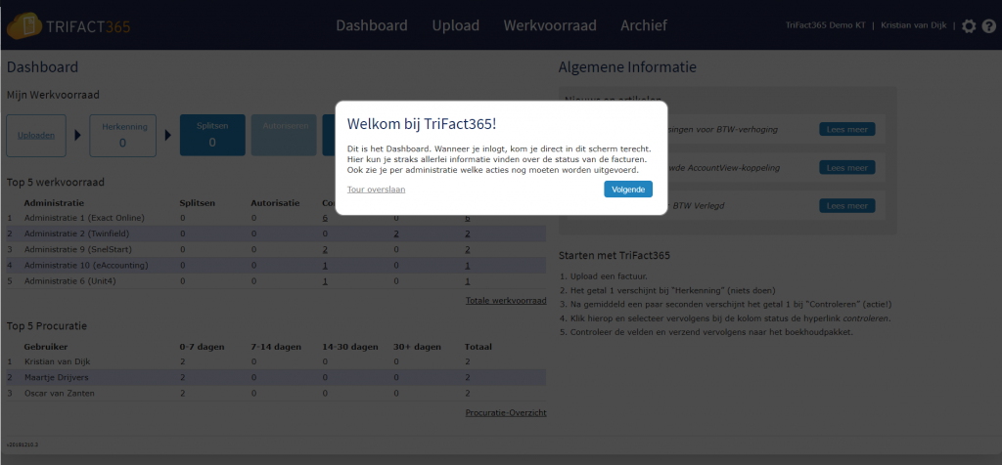Open the Werkvoorraad menu item

coord(550,25)
